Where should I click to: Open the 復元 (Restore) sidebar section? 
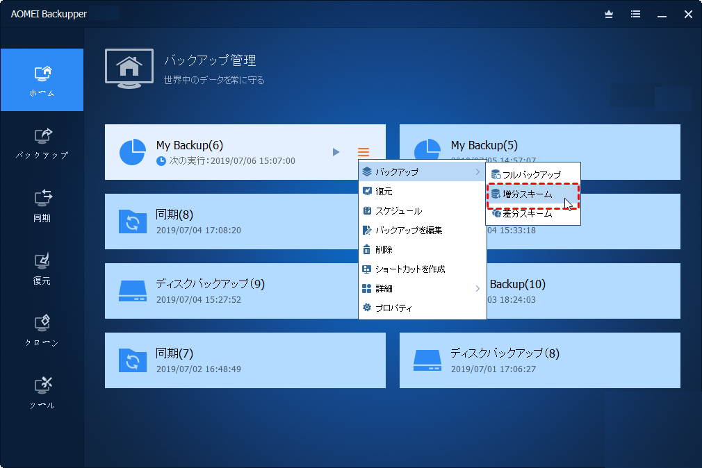pos(42,268)
